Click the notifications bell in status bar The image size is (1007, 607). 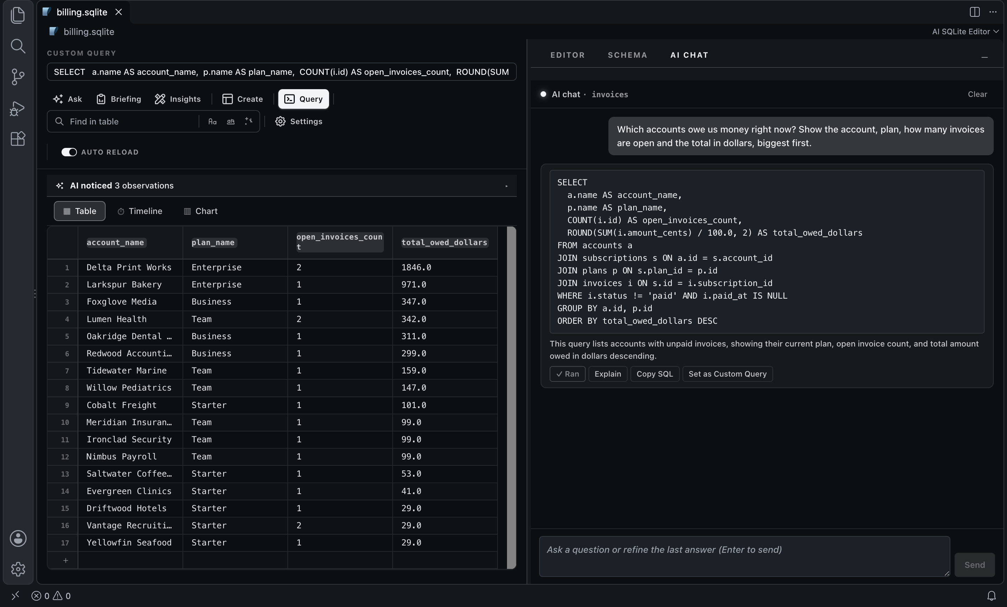[991, 595]
